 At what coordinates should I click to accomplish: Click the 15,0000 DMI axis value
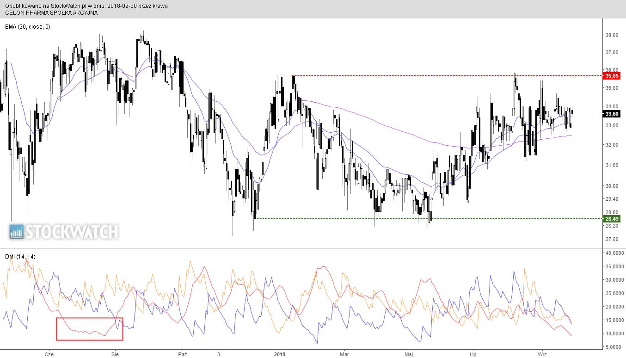tap(614, 320)
